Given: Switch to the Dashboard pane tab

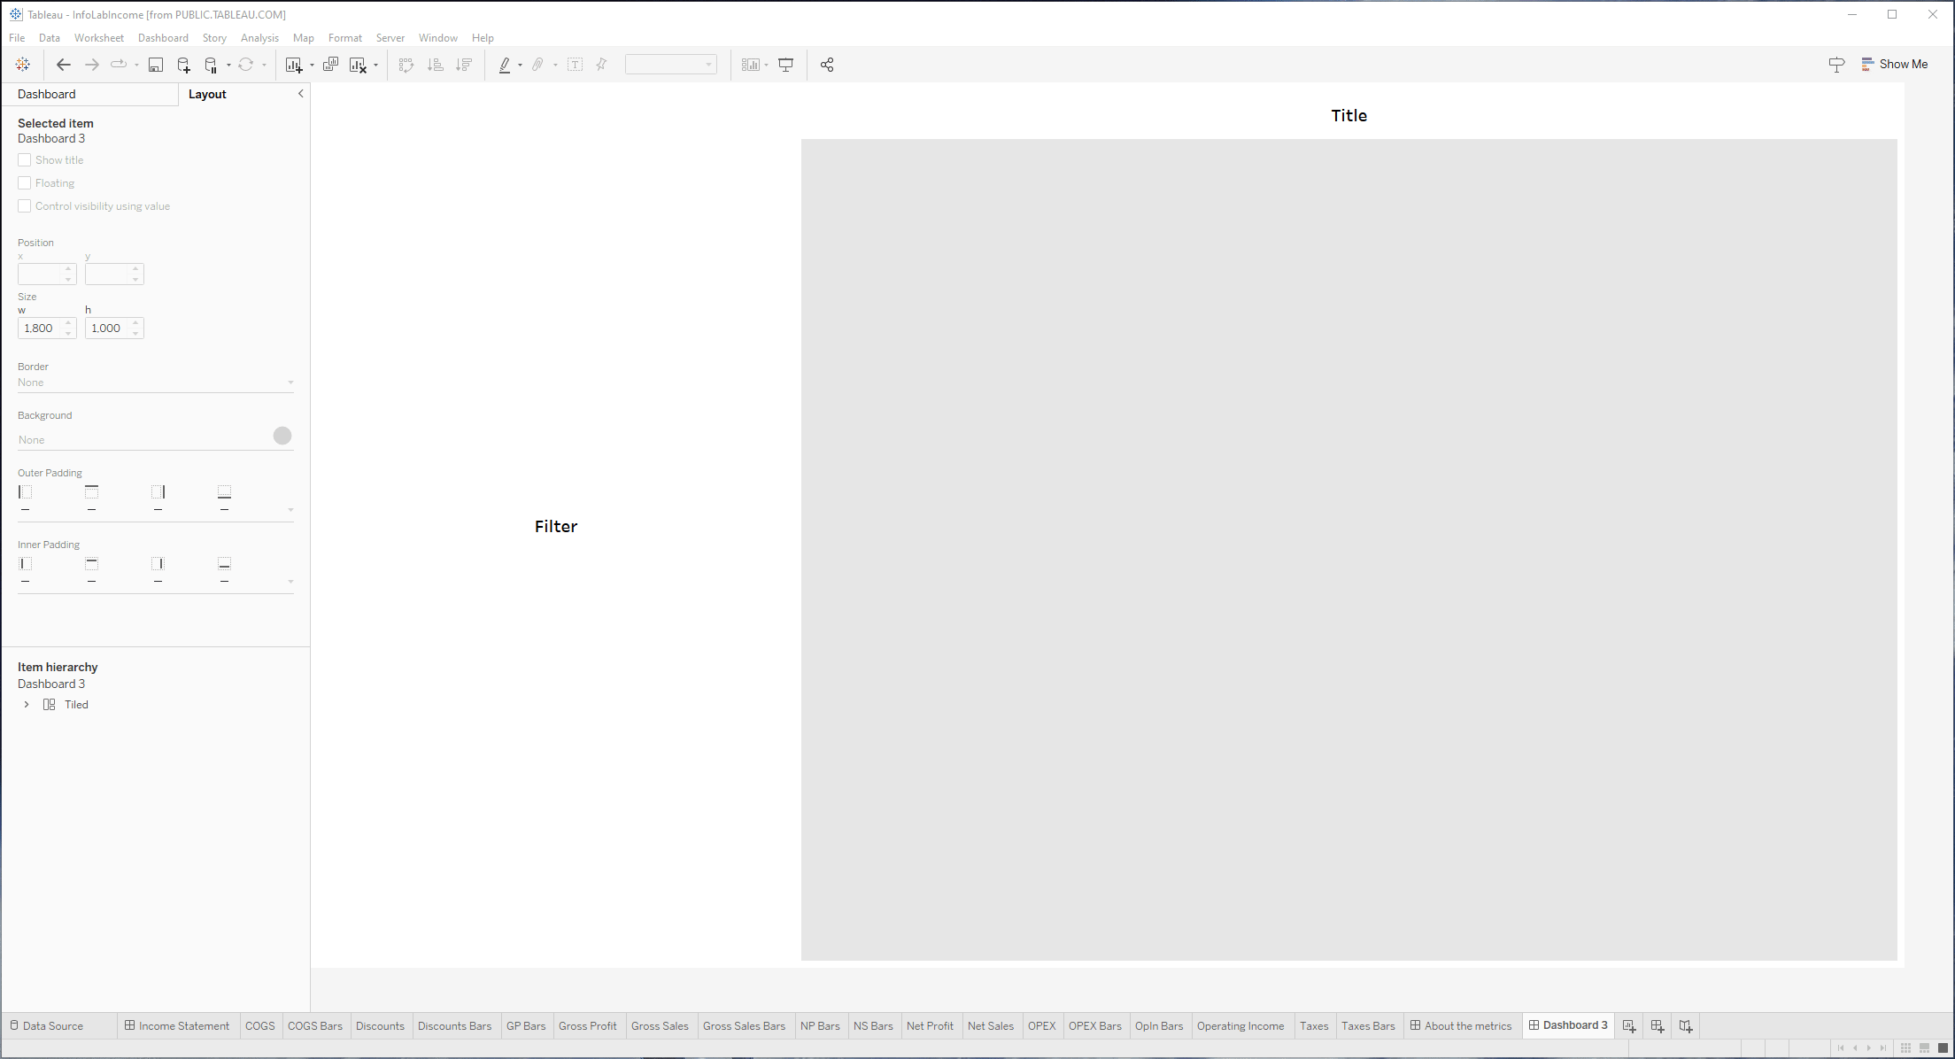Looking at the screenshot, I should pos(47,94).
